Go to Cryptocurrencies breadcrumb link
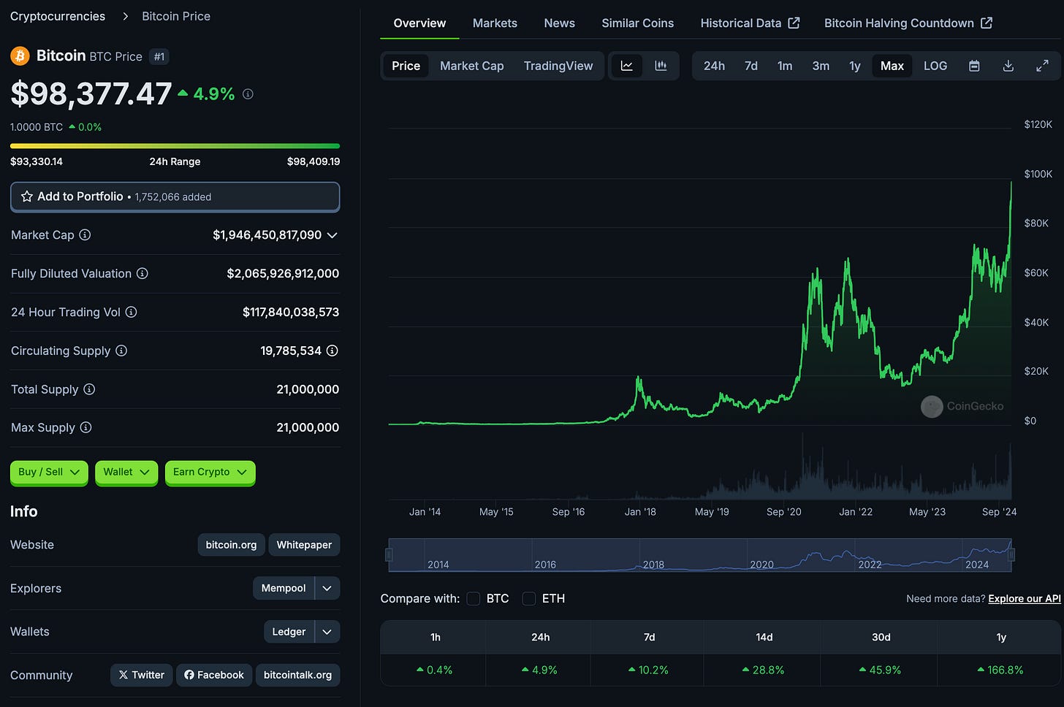The height and width of the screenshot is (707, 1064). 58,16
